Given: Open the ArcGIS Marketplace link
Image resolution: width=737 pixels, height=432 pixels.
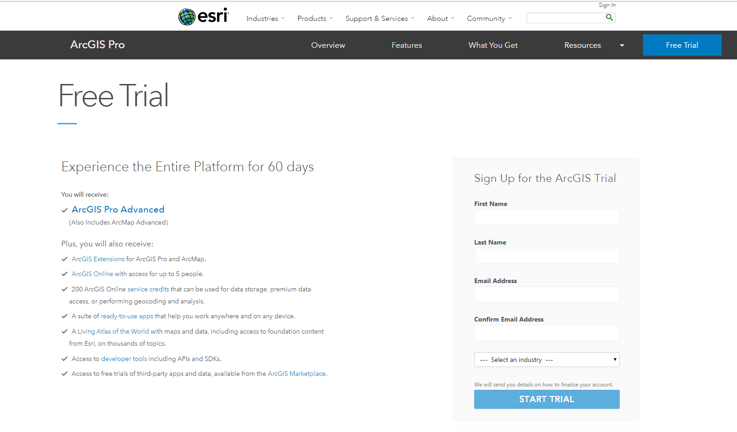Looking at the screenshot, I should tap(297, 374).
